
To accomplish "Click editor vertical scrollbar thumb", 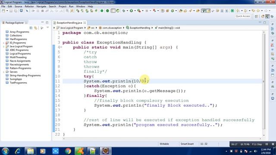I will point(263,81).
